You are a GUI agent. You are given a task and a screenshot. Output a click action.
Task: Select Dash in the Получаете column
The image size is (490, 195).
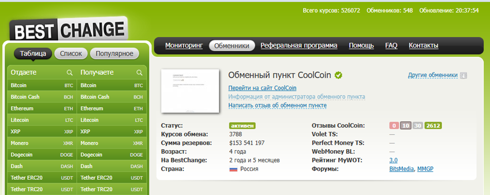pyautogui.click(x=112, y=166)
